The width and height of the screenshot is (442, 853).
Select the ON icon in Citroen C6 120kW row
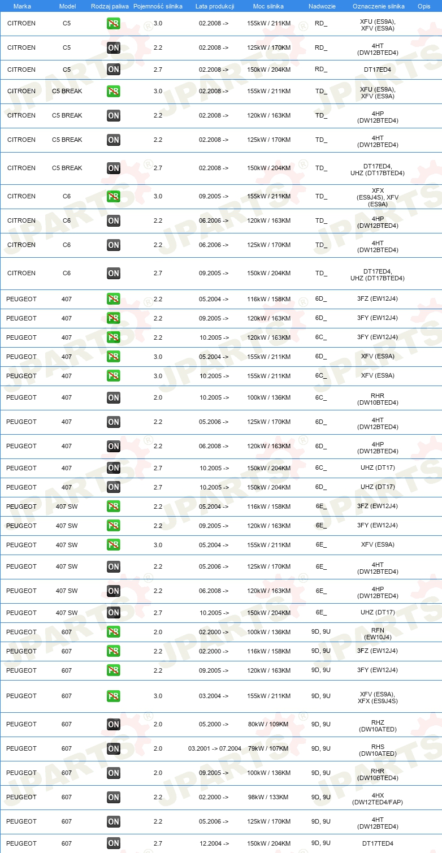tap(114, 220)
